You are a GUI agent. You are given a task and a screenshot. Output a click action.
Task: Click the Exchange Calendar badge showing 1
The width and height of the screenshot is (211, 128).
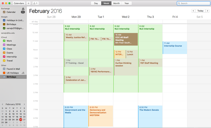pyautogui.click(x=23, y=12)
